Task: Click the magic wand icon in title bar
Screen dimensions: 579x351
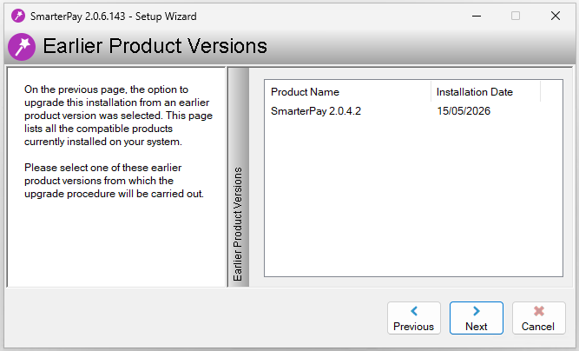Action: pos(18,16)
